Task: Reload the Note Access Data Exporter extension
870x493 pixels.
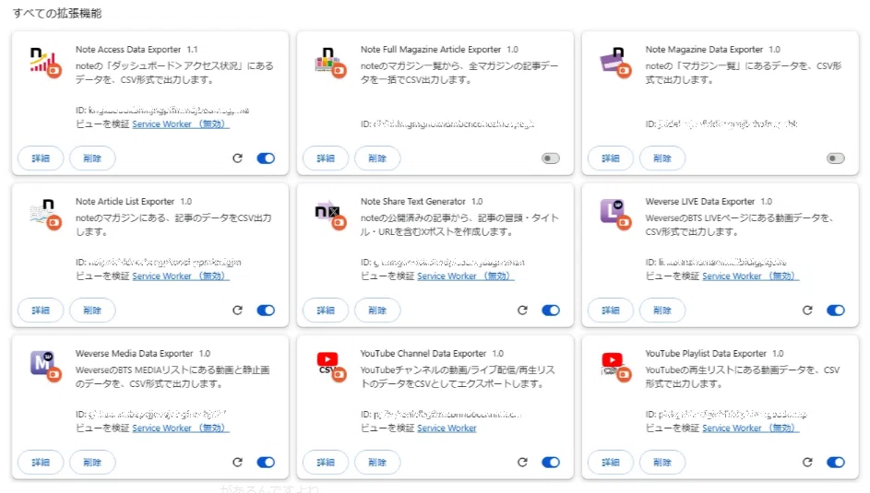Action: (237, 158)
